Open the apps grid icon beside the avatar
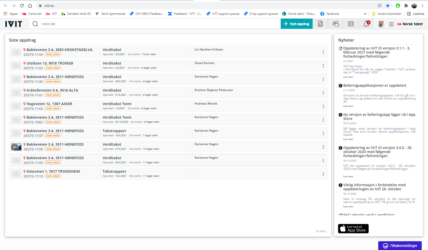Screen dimensions: 428x250 392,24
